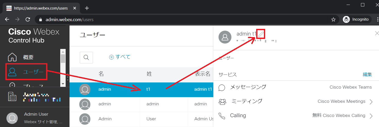Screen dimensions: 379x127
Task: Expand the Calling service chevron
Action: tap(371, 116)
